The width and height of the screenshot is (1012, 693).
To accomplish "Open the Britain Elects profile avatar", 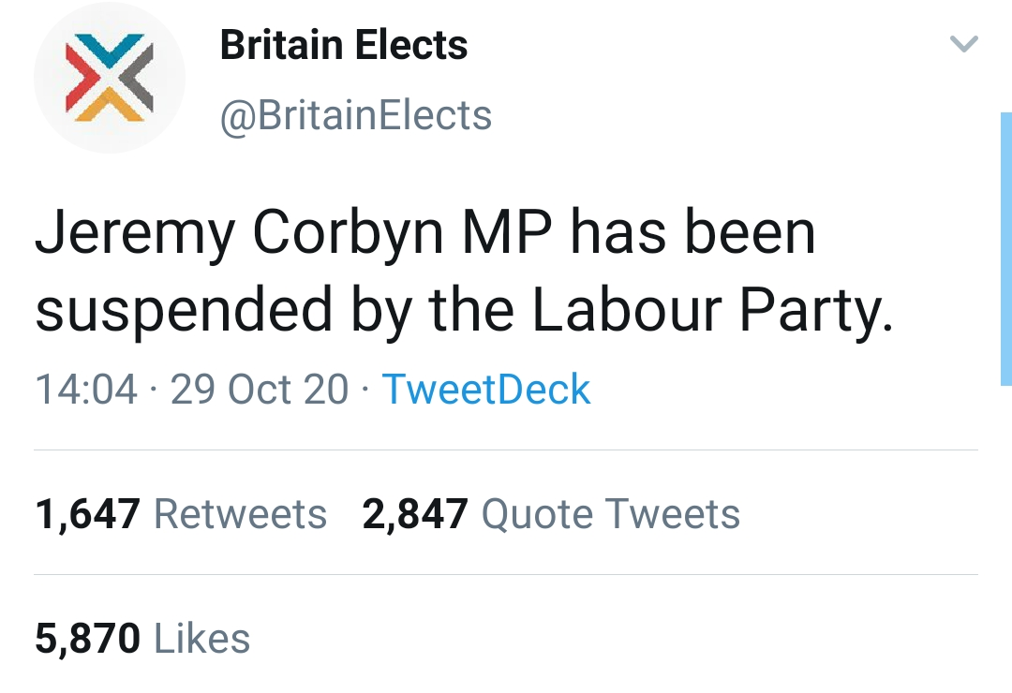I will 109,78.
